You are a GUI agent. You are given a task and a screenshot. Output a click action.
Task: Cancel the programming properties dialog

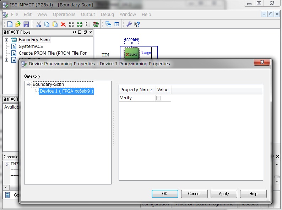(x=194, y=194)
